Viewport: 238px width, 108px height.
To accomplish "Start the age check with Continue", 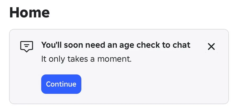I will point(61,84).
